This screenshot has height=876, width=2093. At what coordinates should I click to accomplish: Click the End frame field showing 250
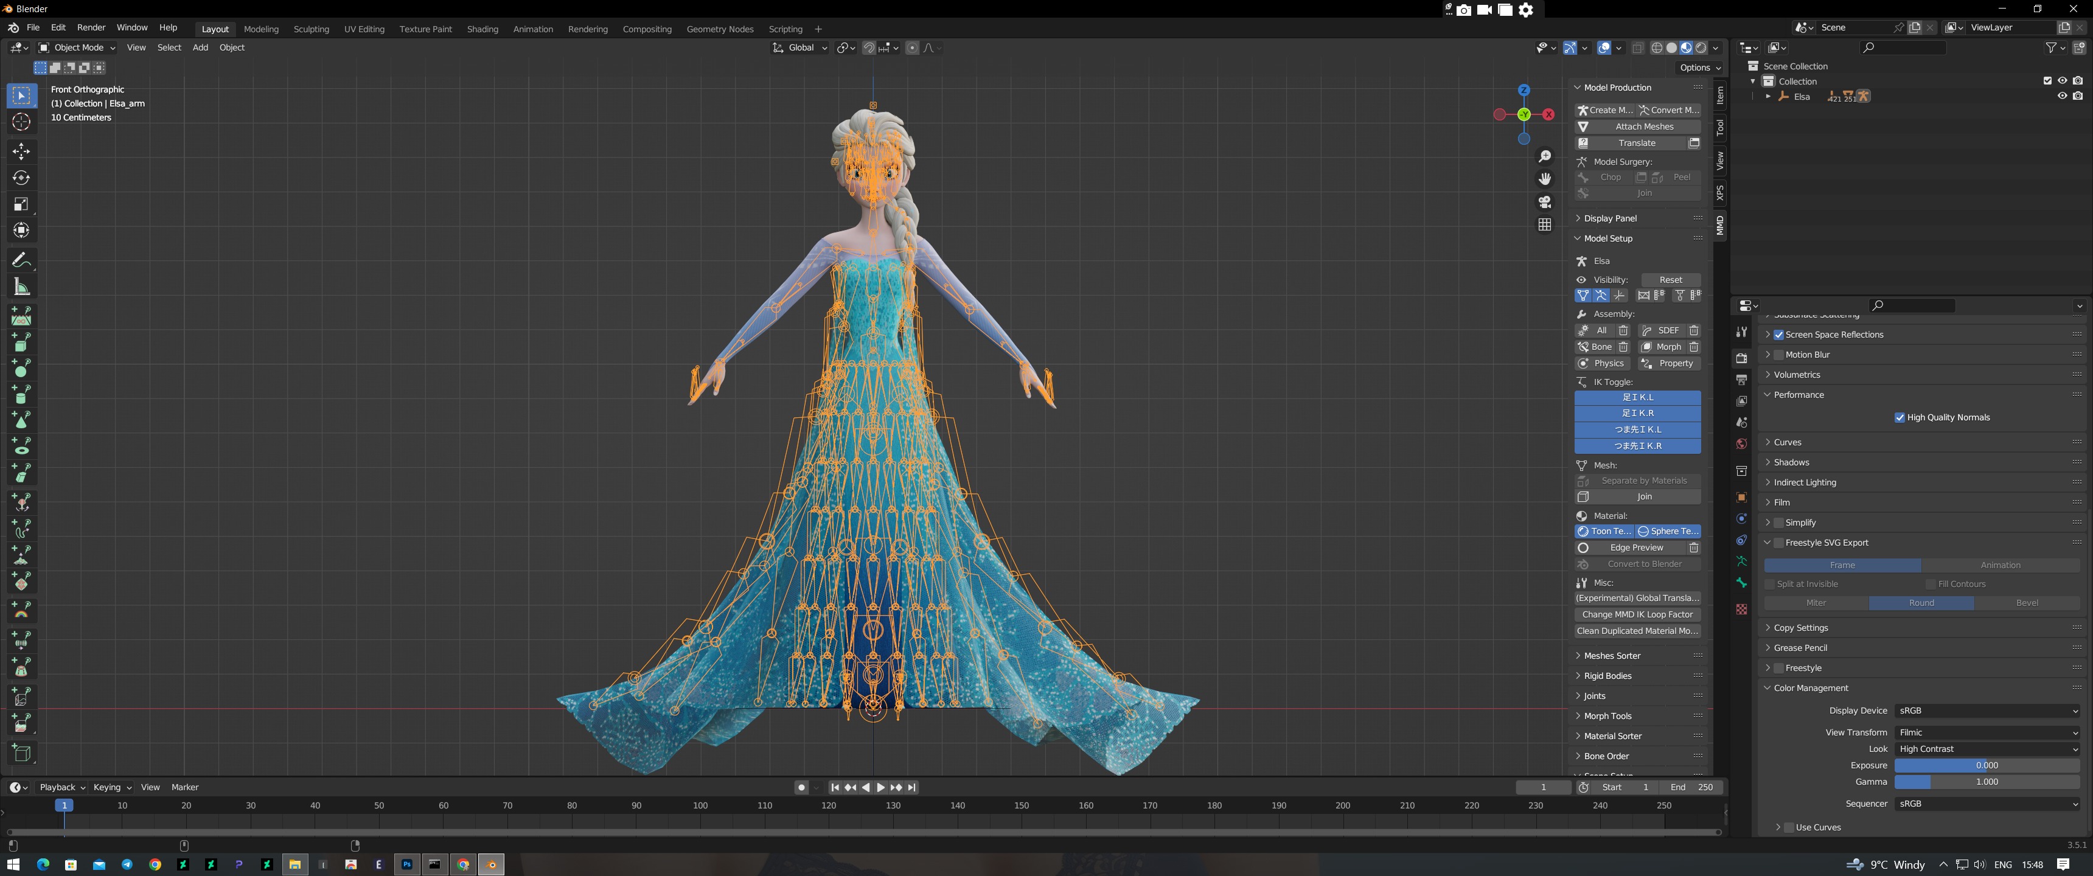pyautogui.click(x=1691, y=787)
